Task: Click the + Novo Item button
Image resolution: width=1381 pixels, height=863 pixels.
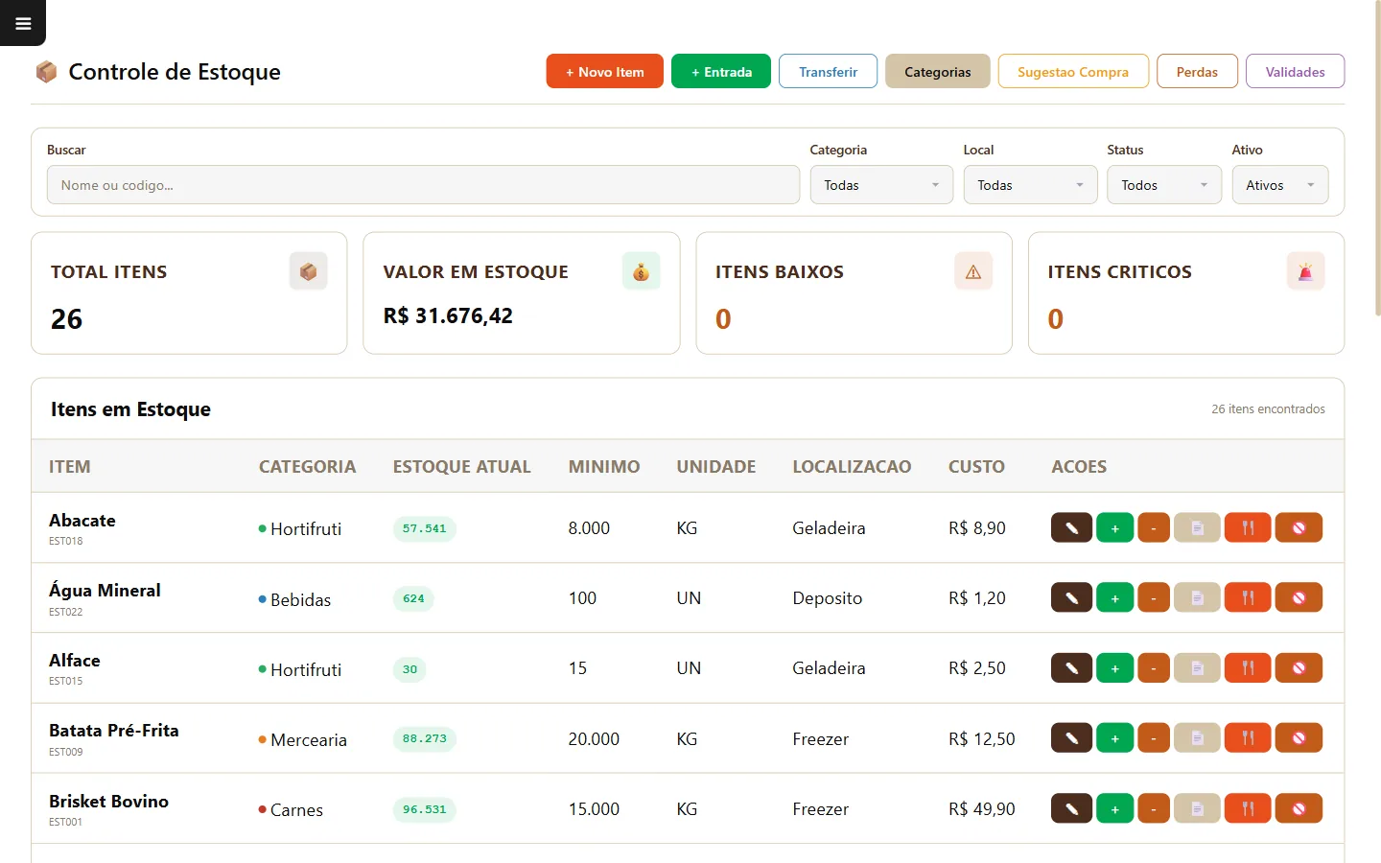Action: tap(605, 71)
